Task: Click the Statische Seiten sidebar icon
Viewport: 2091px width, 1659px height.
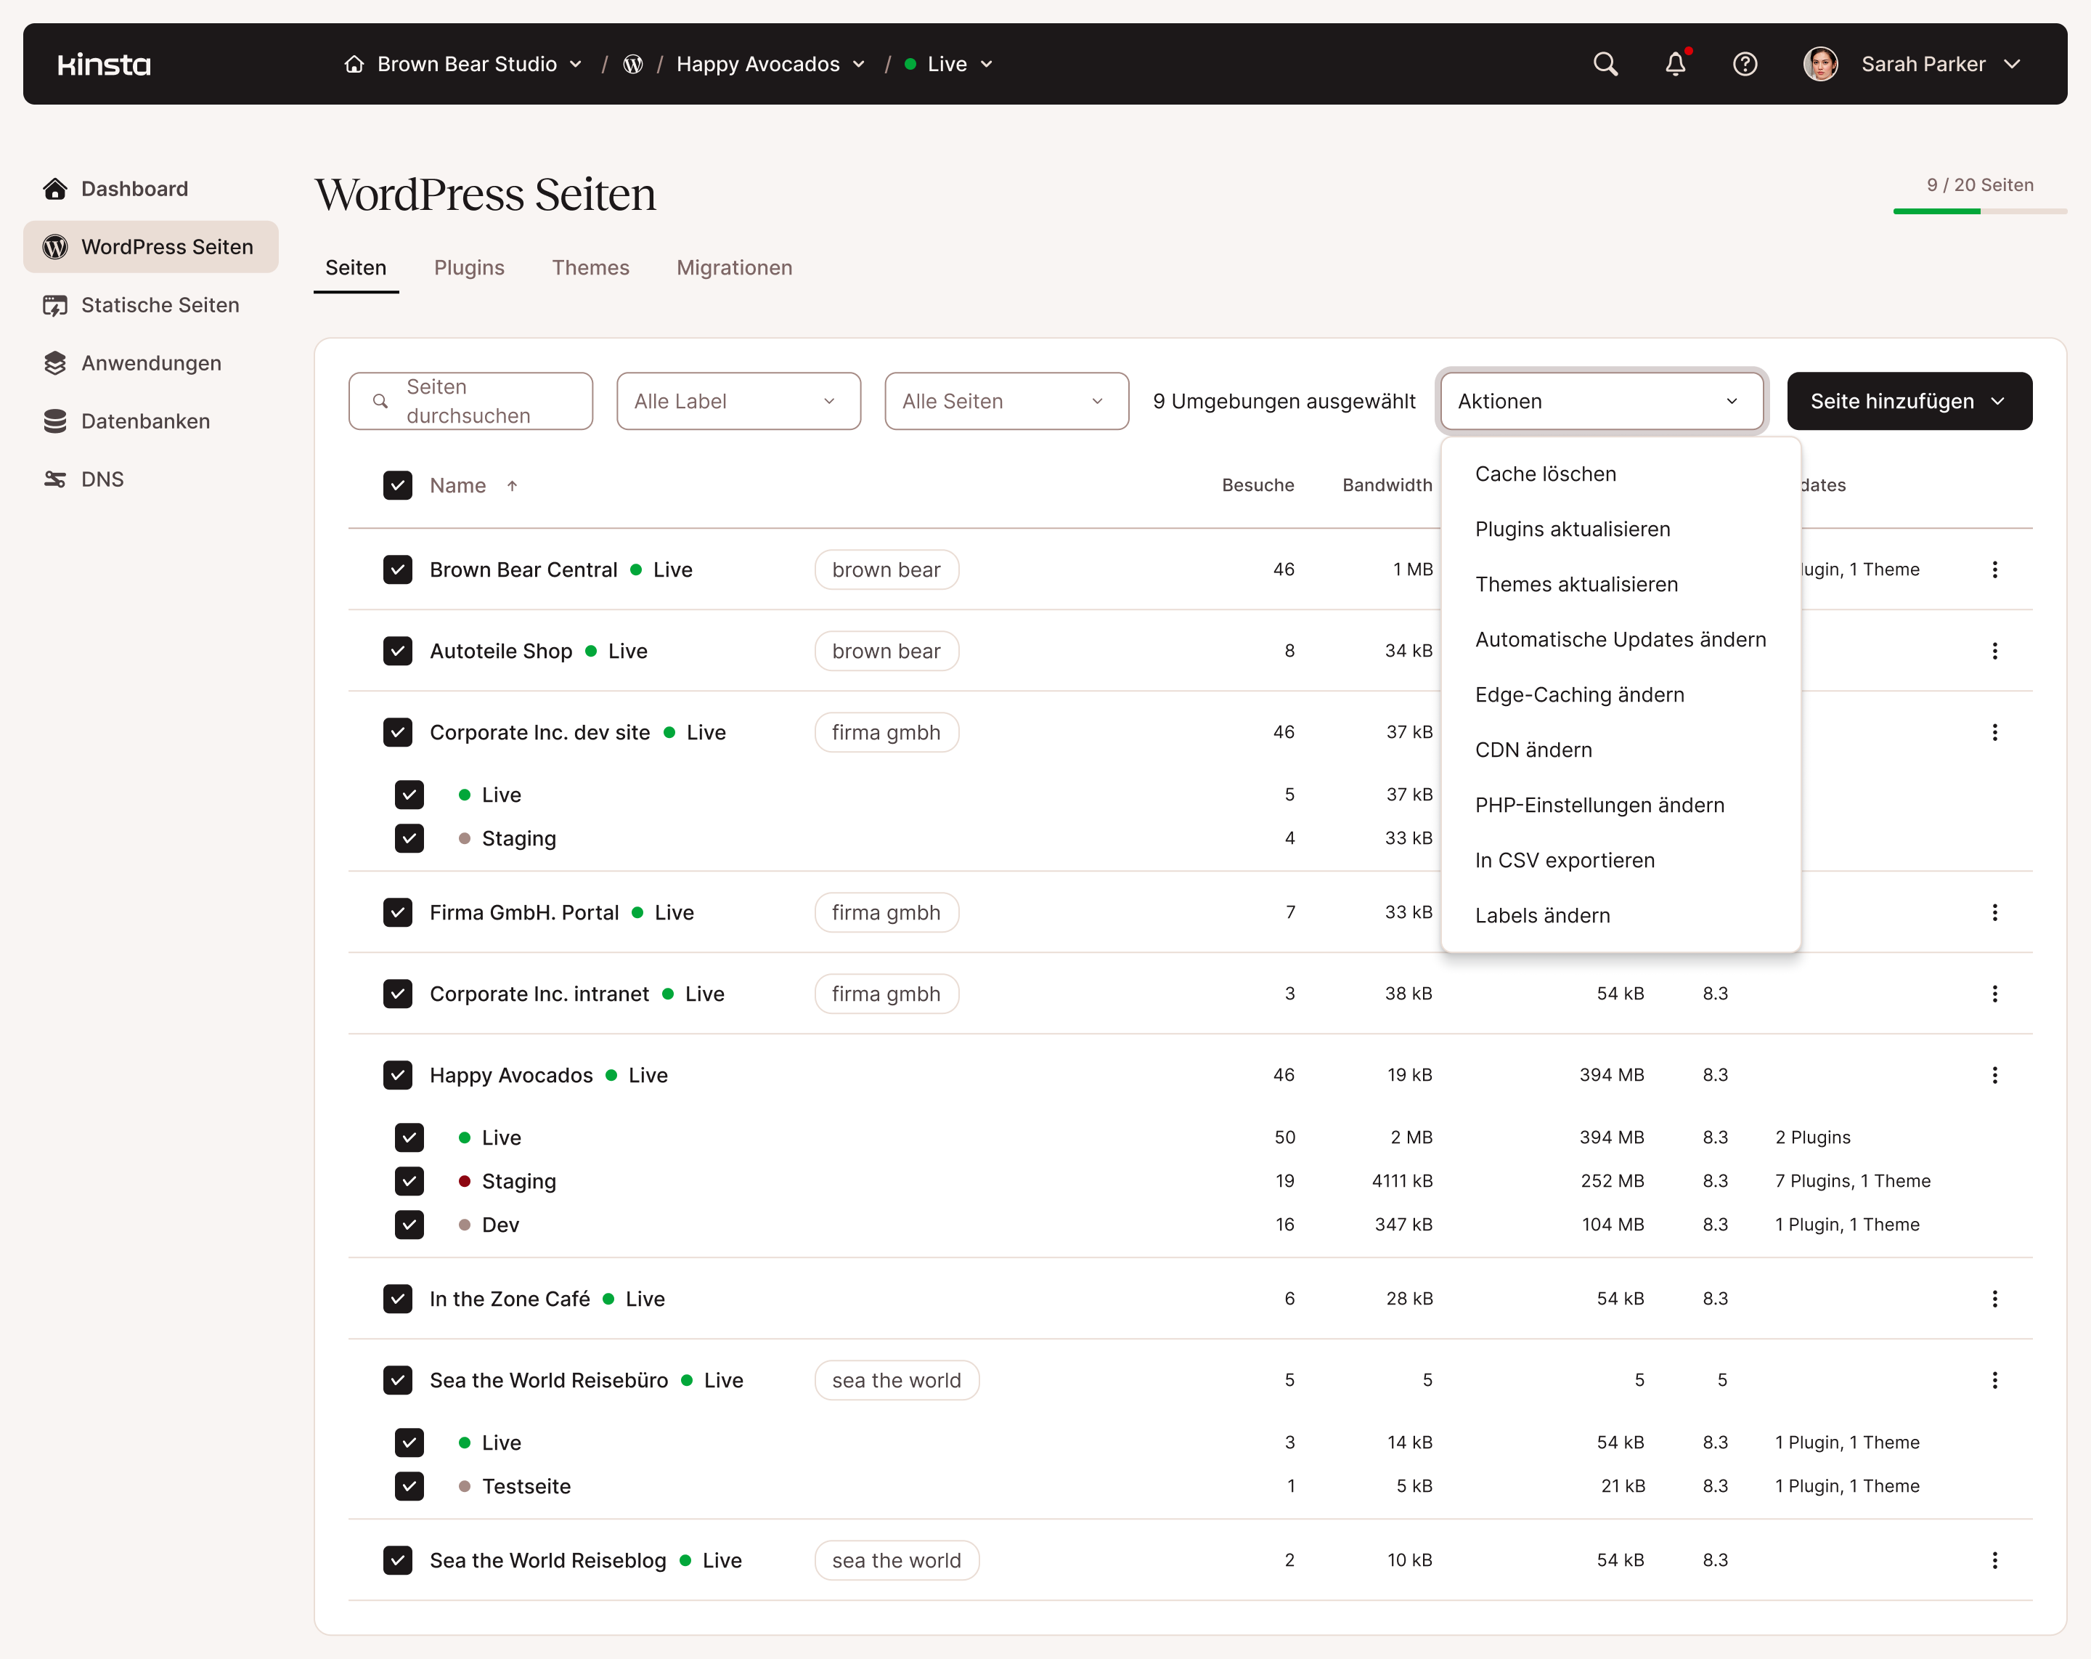Action: [55, 304]
